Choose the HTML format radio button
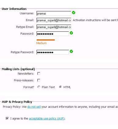Image resolution: width=118 pixels, height=129 pixels. click(x=60, y=87)
